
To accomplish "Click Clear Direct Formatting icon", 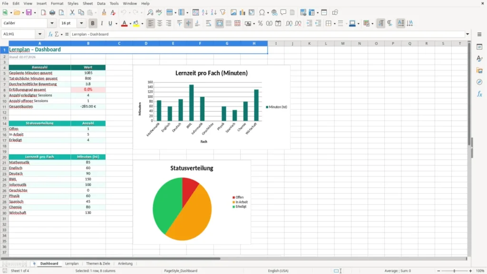I will click(x=113, y=12).
